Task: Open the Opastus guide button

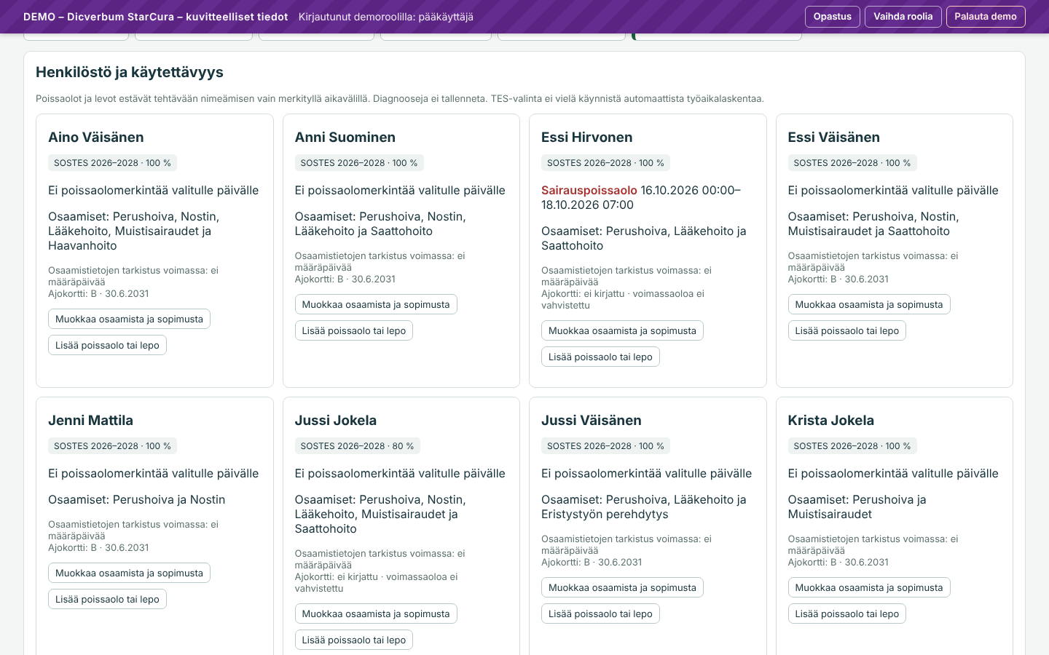Action: coord(833,17)
